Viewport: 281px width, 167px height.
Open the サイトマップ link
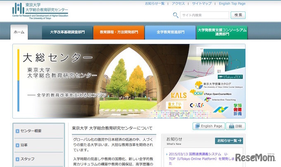pos(202,4)
